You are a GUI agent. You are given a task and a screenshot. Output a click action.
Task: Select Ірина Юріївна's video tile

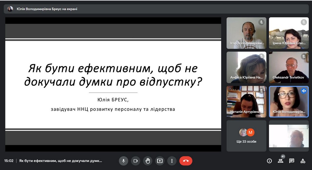(289, 33)
